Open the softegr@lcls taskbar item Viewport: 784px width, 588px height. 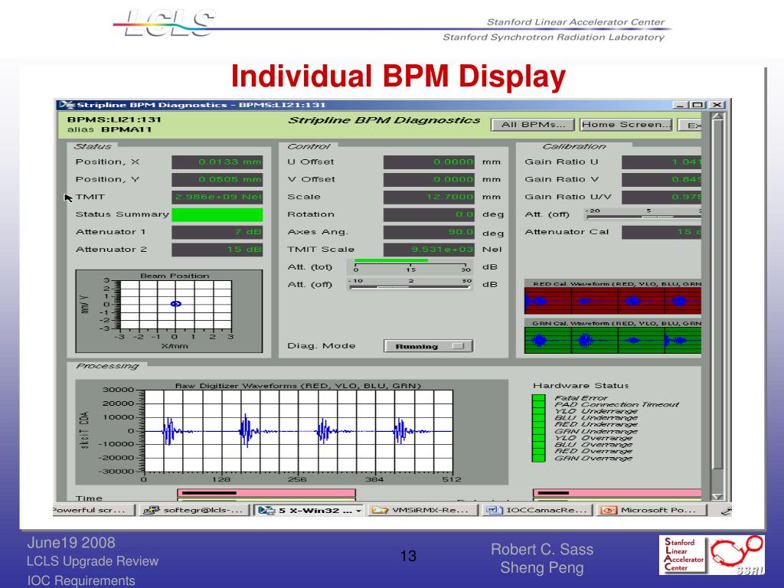point(194,510)
